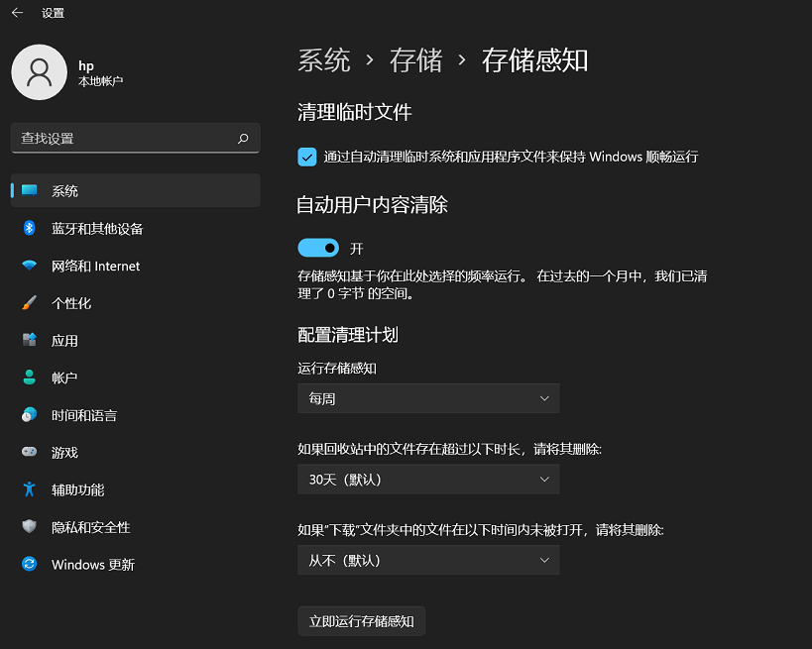The image size is (812, 649).
Task: Click the back arrow in Settings header
Action: (x=17, y=13)
